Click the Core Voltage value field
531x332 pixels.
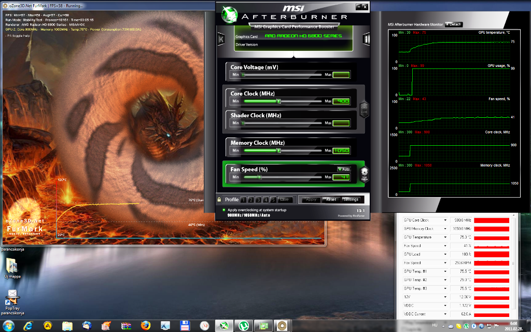tap(341, 75)
